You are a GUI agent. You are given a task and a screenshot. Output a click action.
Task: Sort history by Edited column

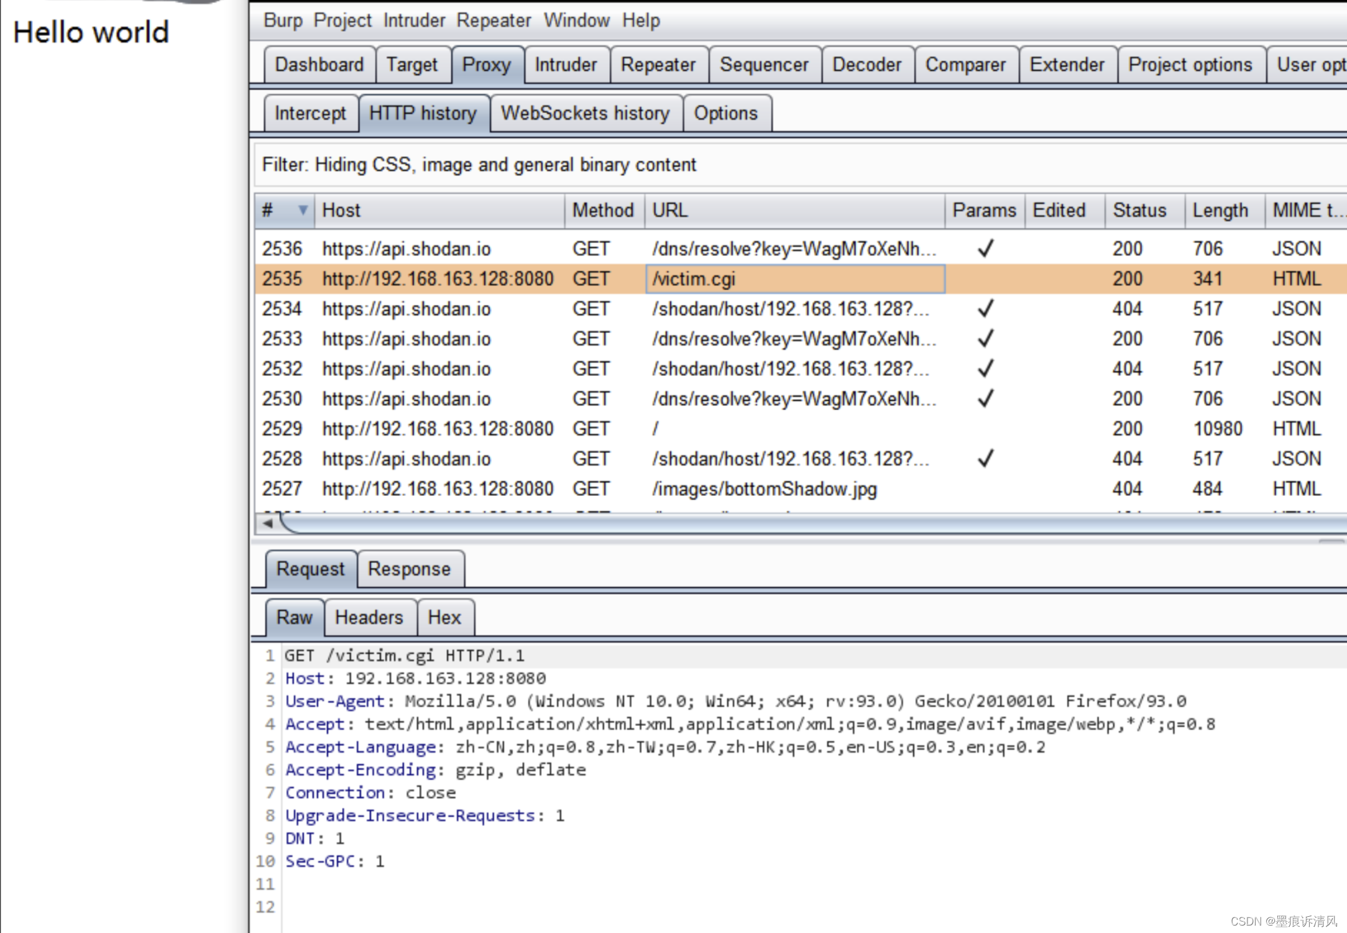(x=1065, y=210)
